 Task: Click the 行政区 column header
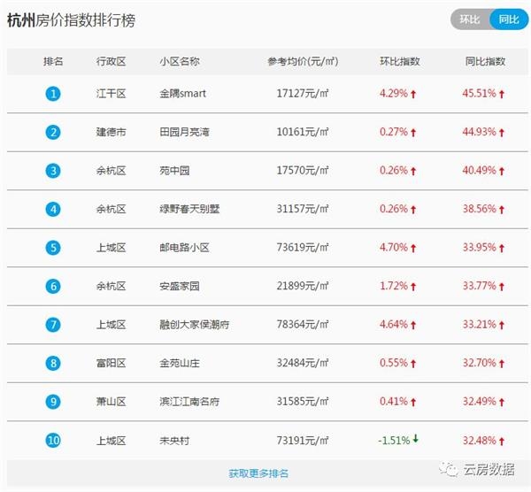[x=112, y=61]
